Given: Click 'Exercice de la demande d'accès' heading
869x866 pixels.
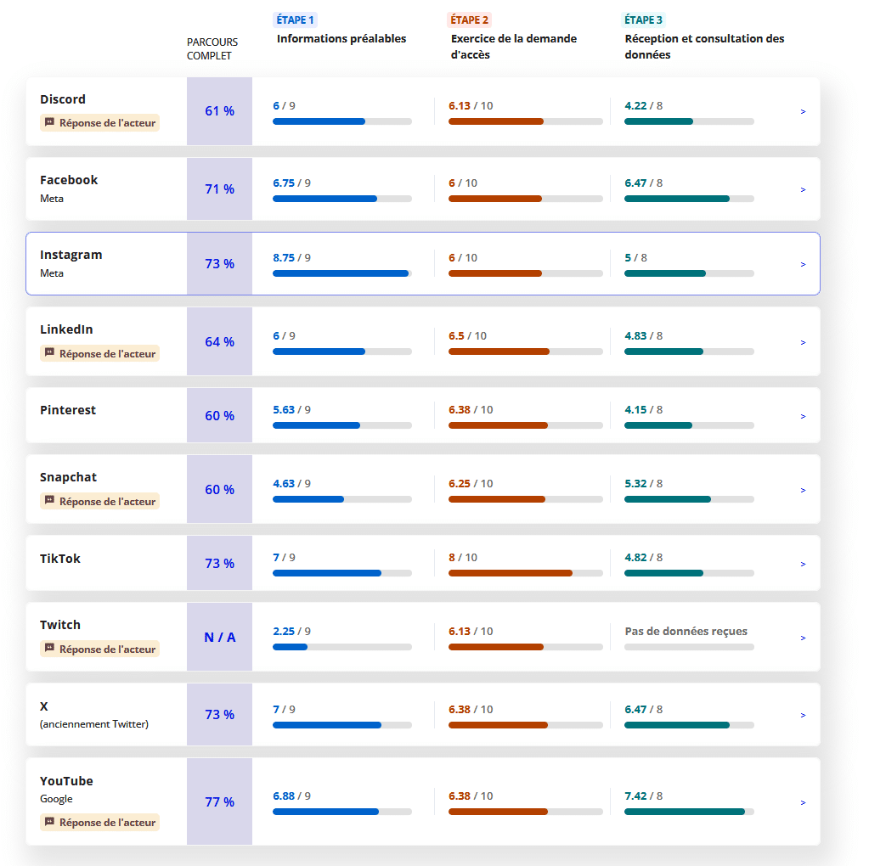Looking at the screenshot, I should click(x=514, y=47).
